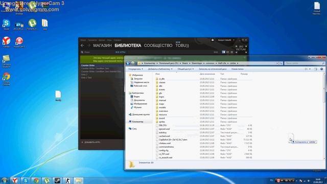Open Steam МАГАЗИН tab

[102, 45]
